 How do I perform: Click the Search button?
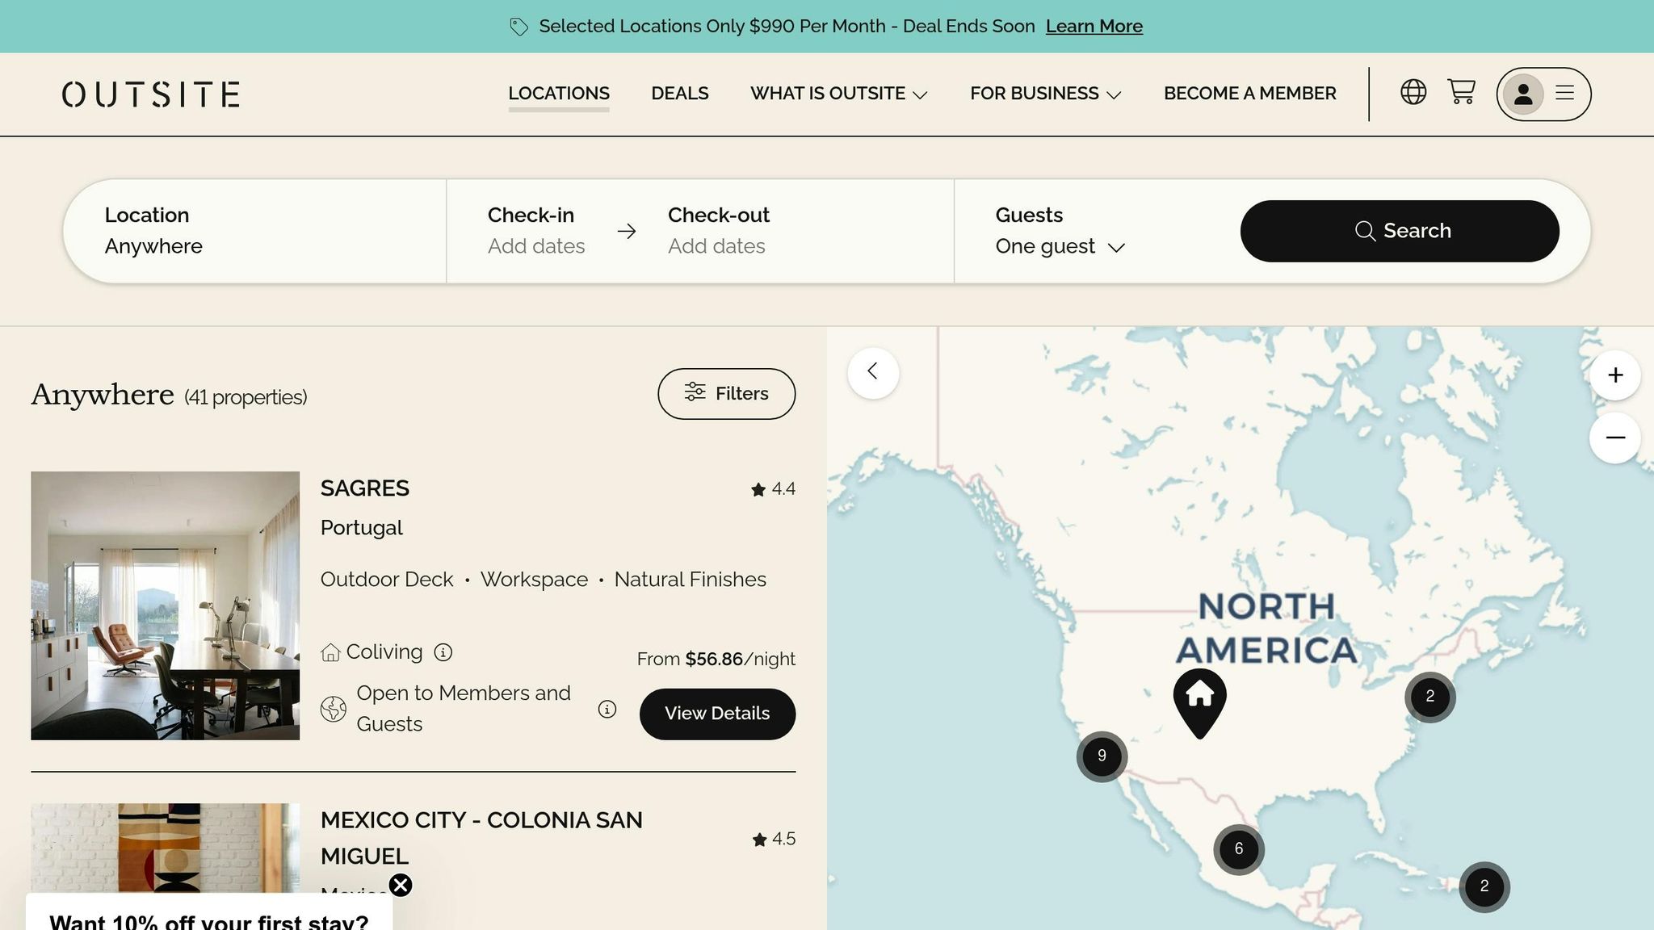pos(1400,231)
